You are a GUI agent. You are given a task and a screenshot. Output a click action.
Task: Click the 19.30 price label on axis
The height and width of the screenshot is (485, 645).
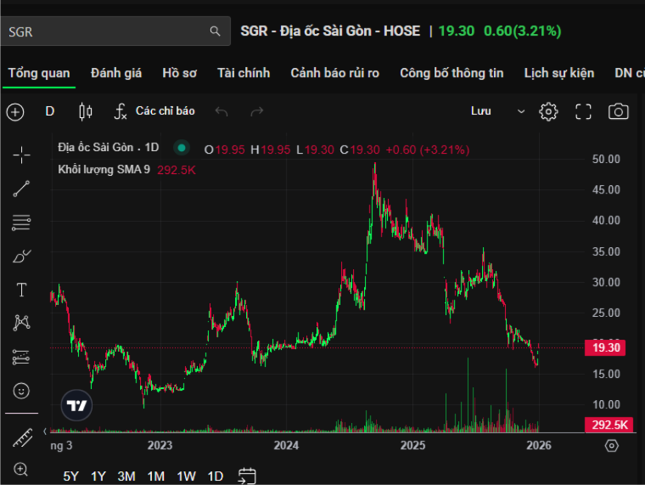(607, 347)
